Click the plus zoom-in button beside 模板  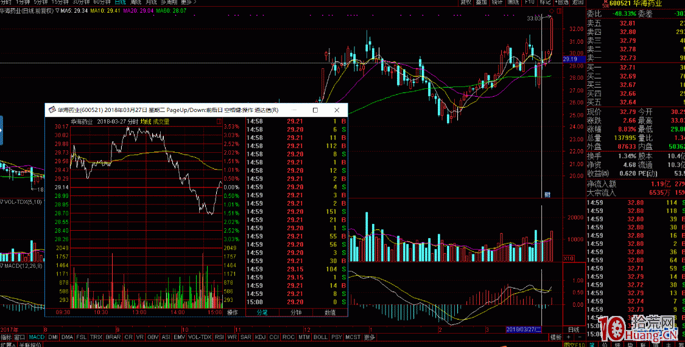click(x=568, y=337)
